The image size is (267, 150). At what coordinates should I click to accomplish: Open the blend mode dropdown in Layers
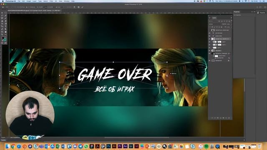pyautogui.click(x=215, y=24)
